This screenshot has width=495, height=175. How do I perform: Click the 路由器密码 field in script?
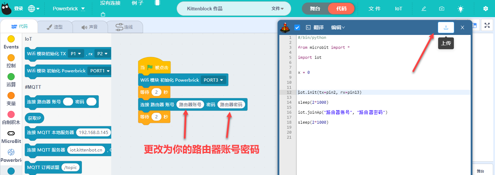point(231,104)
